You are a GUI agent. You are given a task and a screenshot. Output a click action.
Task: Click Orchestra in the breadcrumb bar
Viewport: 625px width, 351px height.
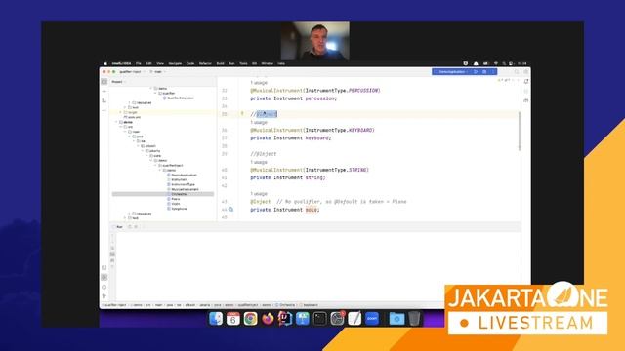click(287, 305)
